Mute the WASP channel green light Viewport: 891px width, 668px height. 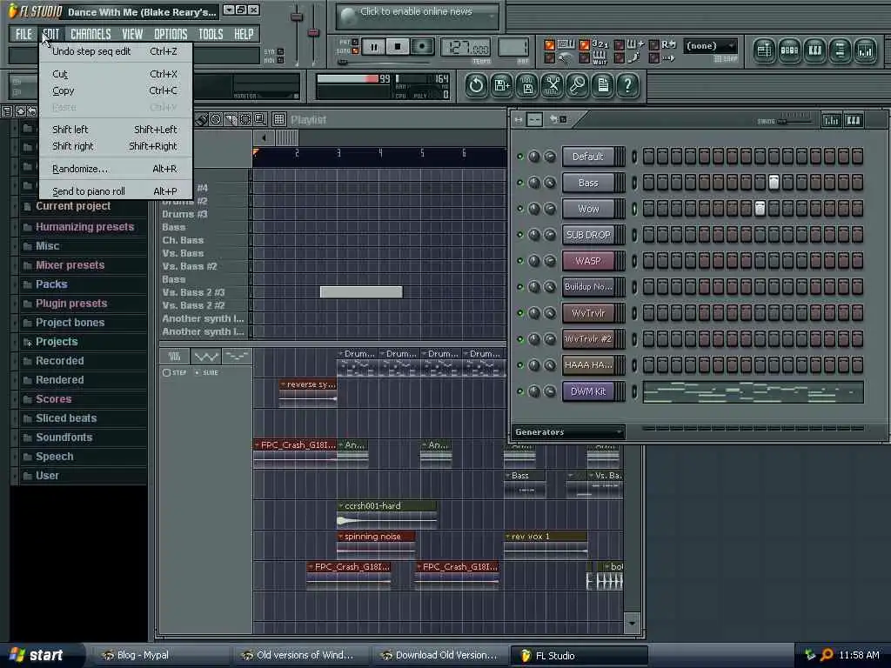pos(520,261)
